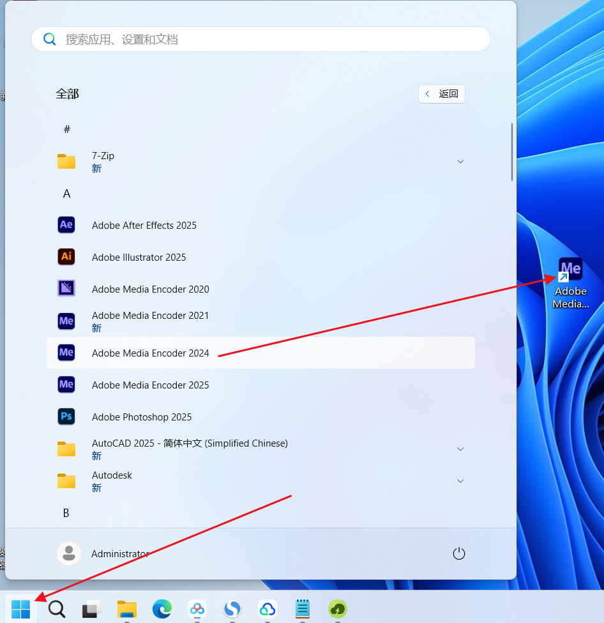Select Adobe Photoshop 2025 text entry
The width and height of the screenshot is (604, 623).
point(142,417)
